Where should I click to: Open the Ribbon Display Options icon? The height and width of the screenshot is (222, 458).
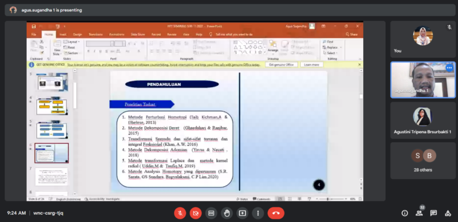(x=323, y=26)
